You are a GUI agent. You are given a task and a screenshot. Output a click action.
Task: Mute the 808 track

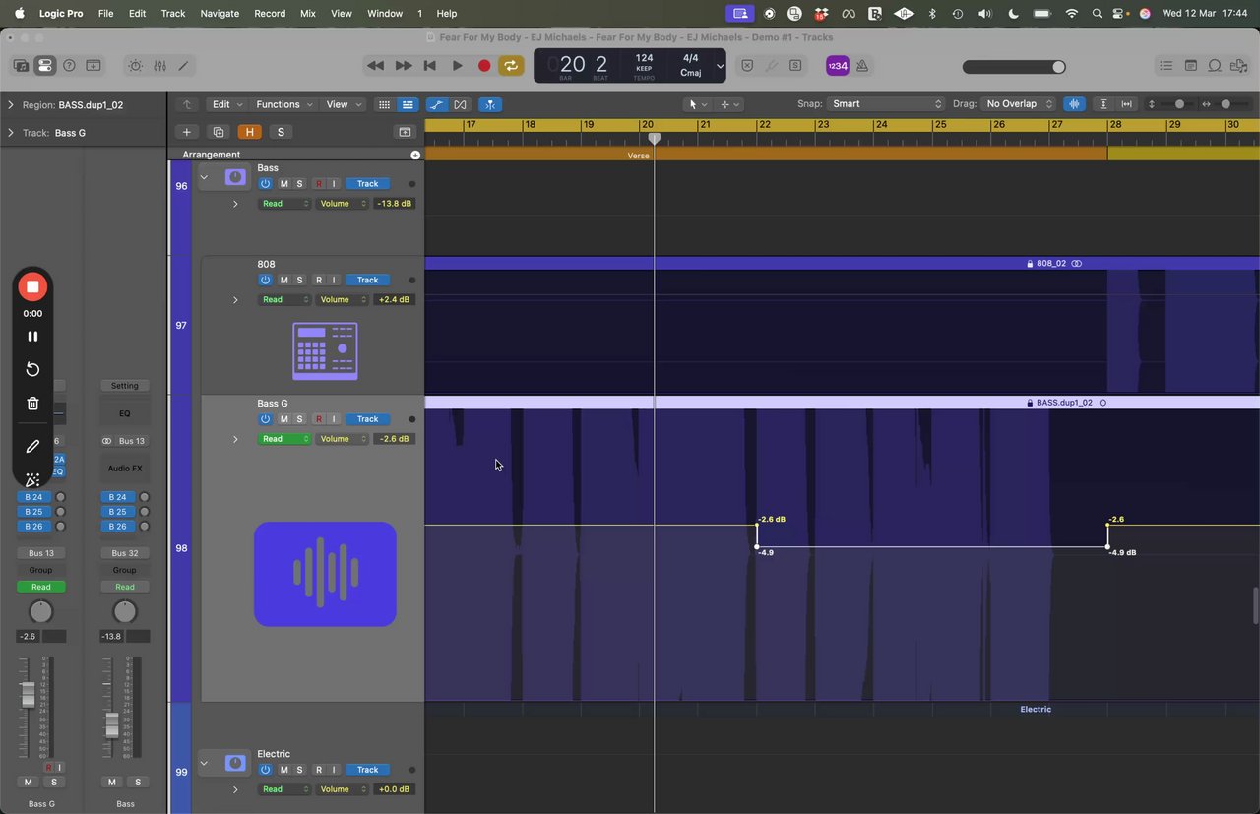284,280
